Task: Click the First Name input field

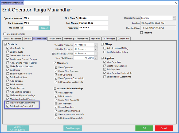Action: (94, 18)
